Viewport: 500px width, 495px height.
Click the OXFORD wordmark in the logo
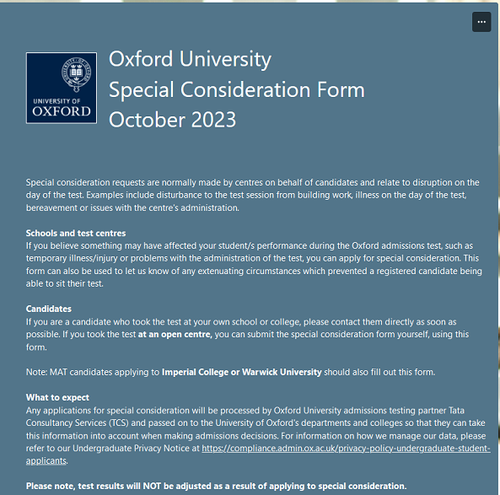[x=62, y=111]
